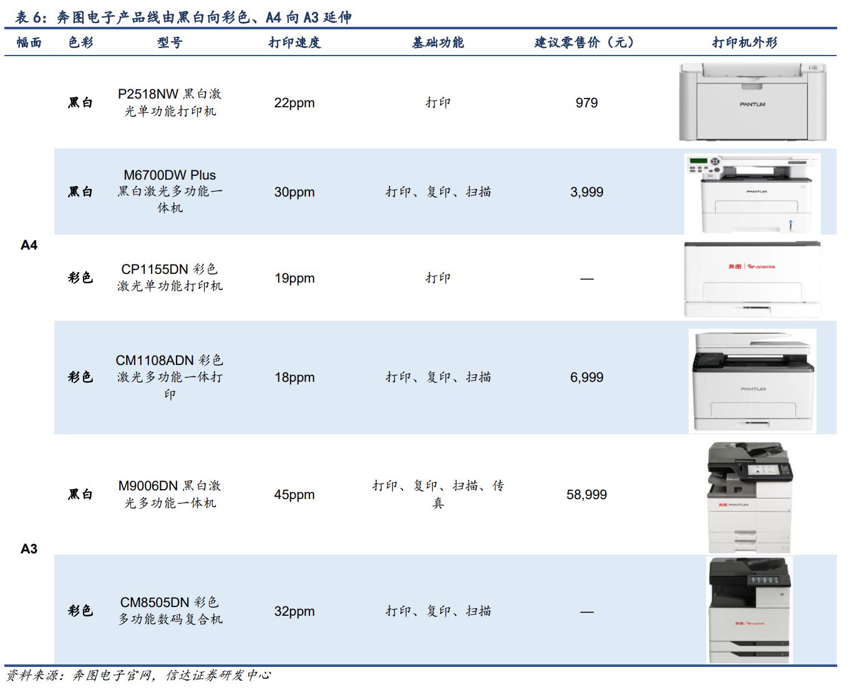854x695 pixels.
Task: Select the '18ppm' speed value
Action: [x=294, y=377]
